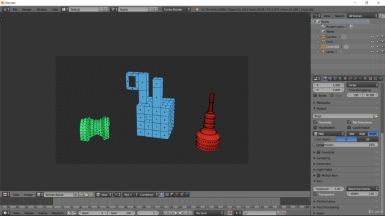The height and width of the screenshot is (216, 385).
Task: Set color depth to 16
Action: coord(368,139)
